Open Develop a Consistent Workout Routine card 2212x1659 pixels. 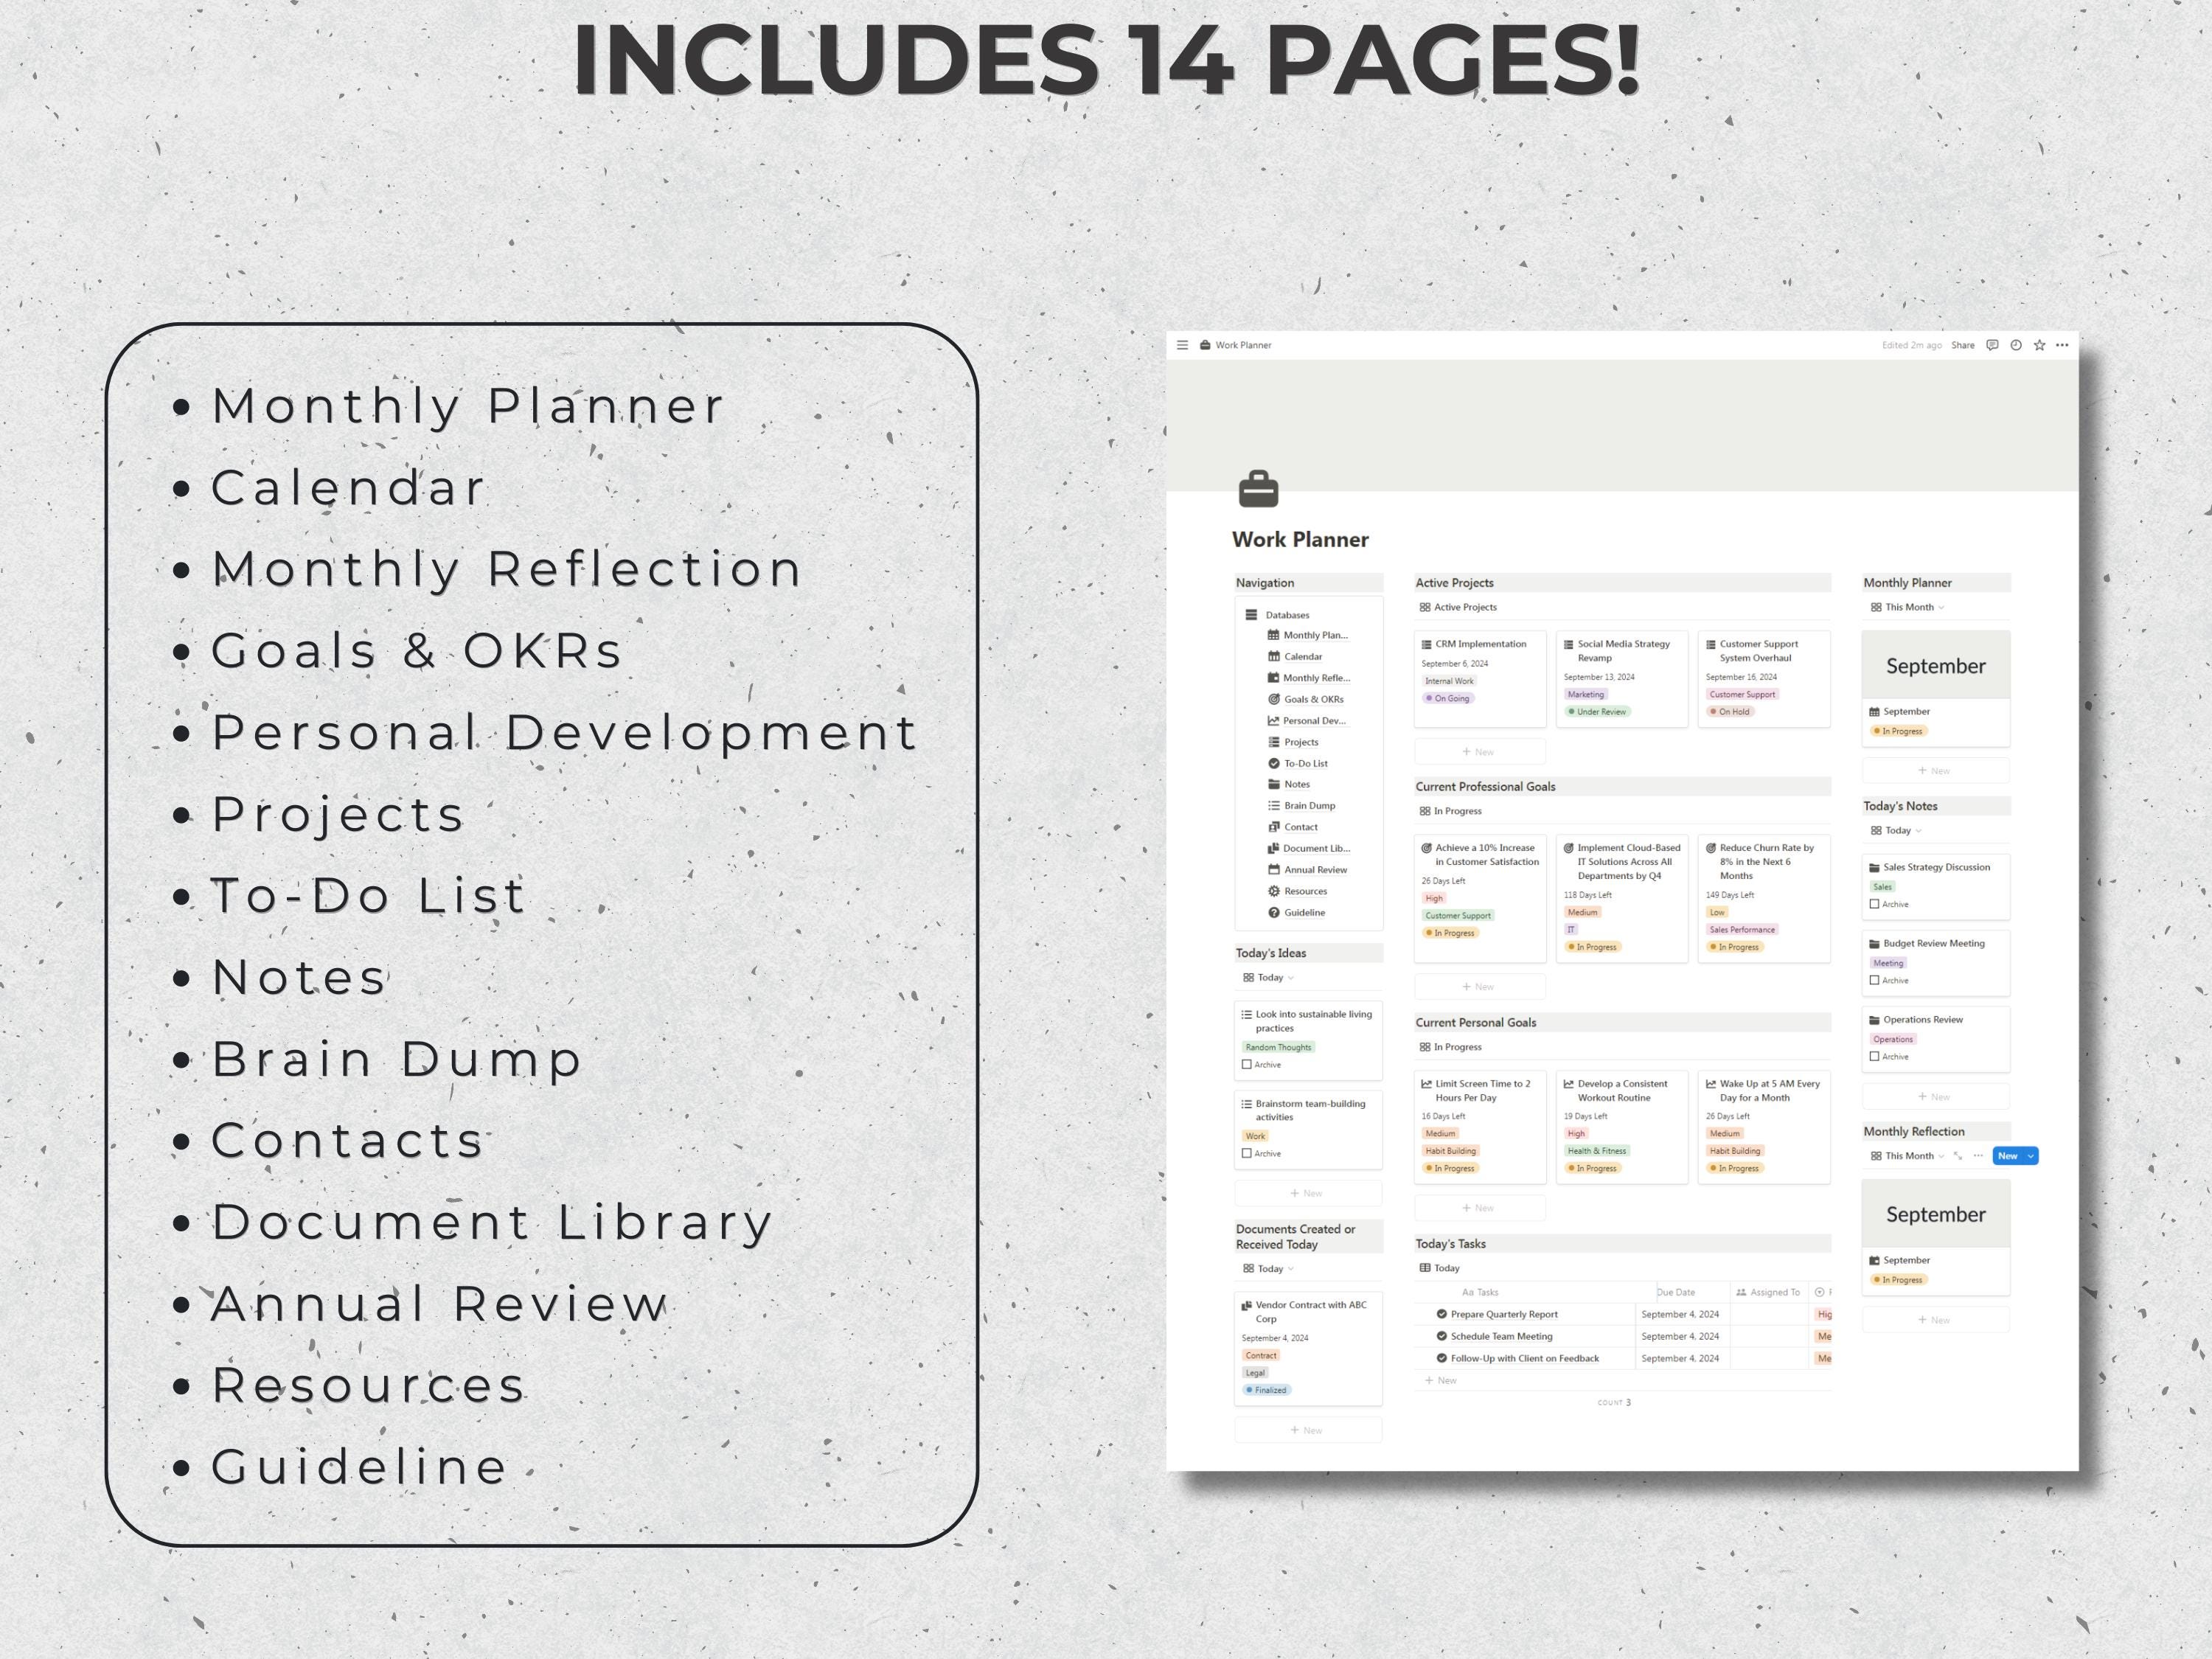pos(1622,1127)
